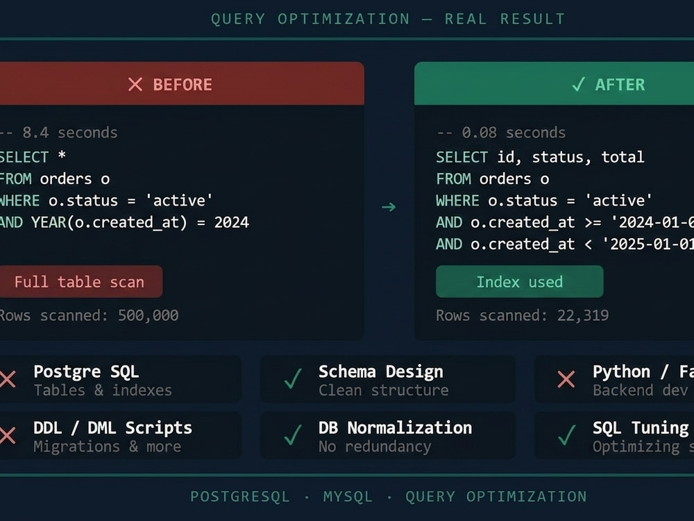Click the After panel's WHERE o.status line
Viewport: 694px width, 521px height.
click(x=544, y=201)
